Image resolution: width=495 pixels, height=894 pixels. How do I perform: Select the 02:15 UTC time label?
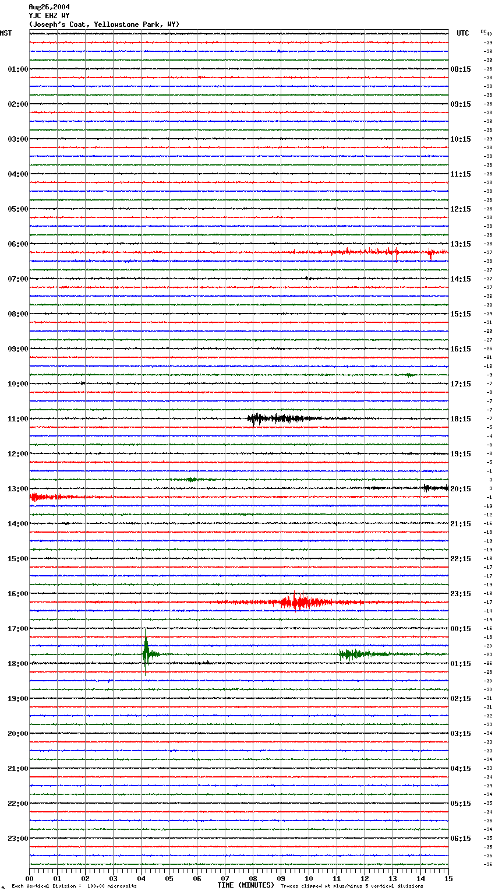(461, 699)
